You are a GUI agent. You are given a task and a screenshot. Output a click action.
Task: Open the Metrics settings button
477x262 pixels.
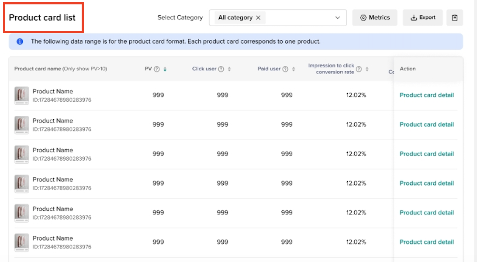pyautogui.click(x=375, y=18)
